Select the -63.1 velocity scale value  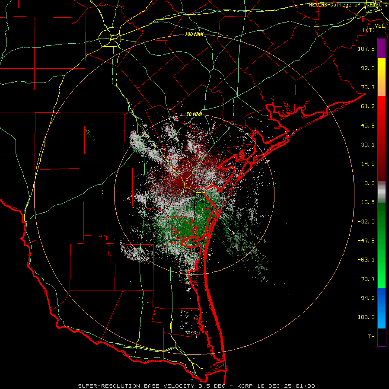pyautogui.click(x=366, y=260)
